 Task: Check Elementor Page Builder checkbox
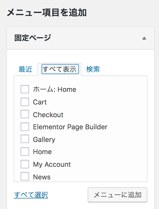(25, 127)
